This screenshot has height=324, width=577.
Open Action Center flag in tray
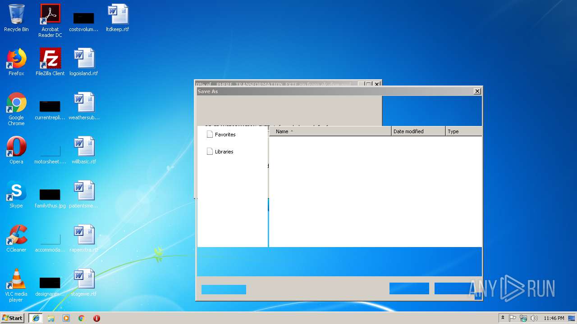tap(513, 318)
